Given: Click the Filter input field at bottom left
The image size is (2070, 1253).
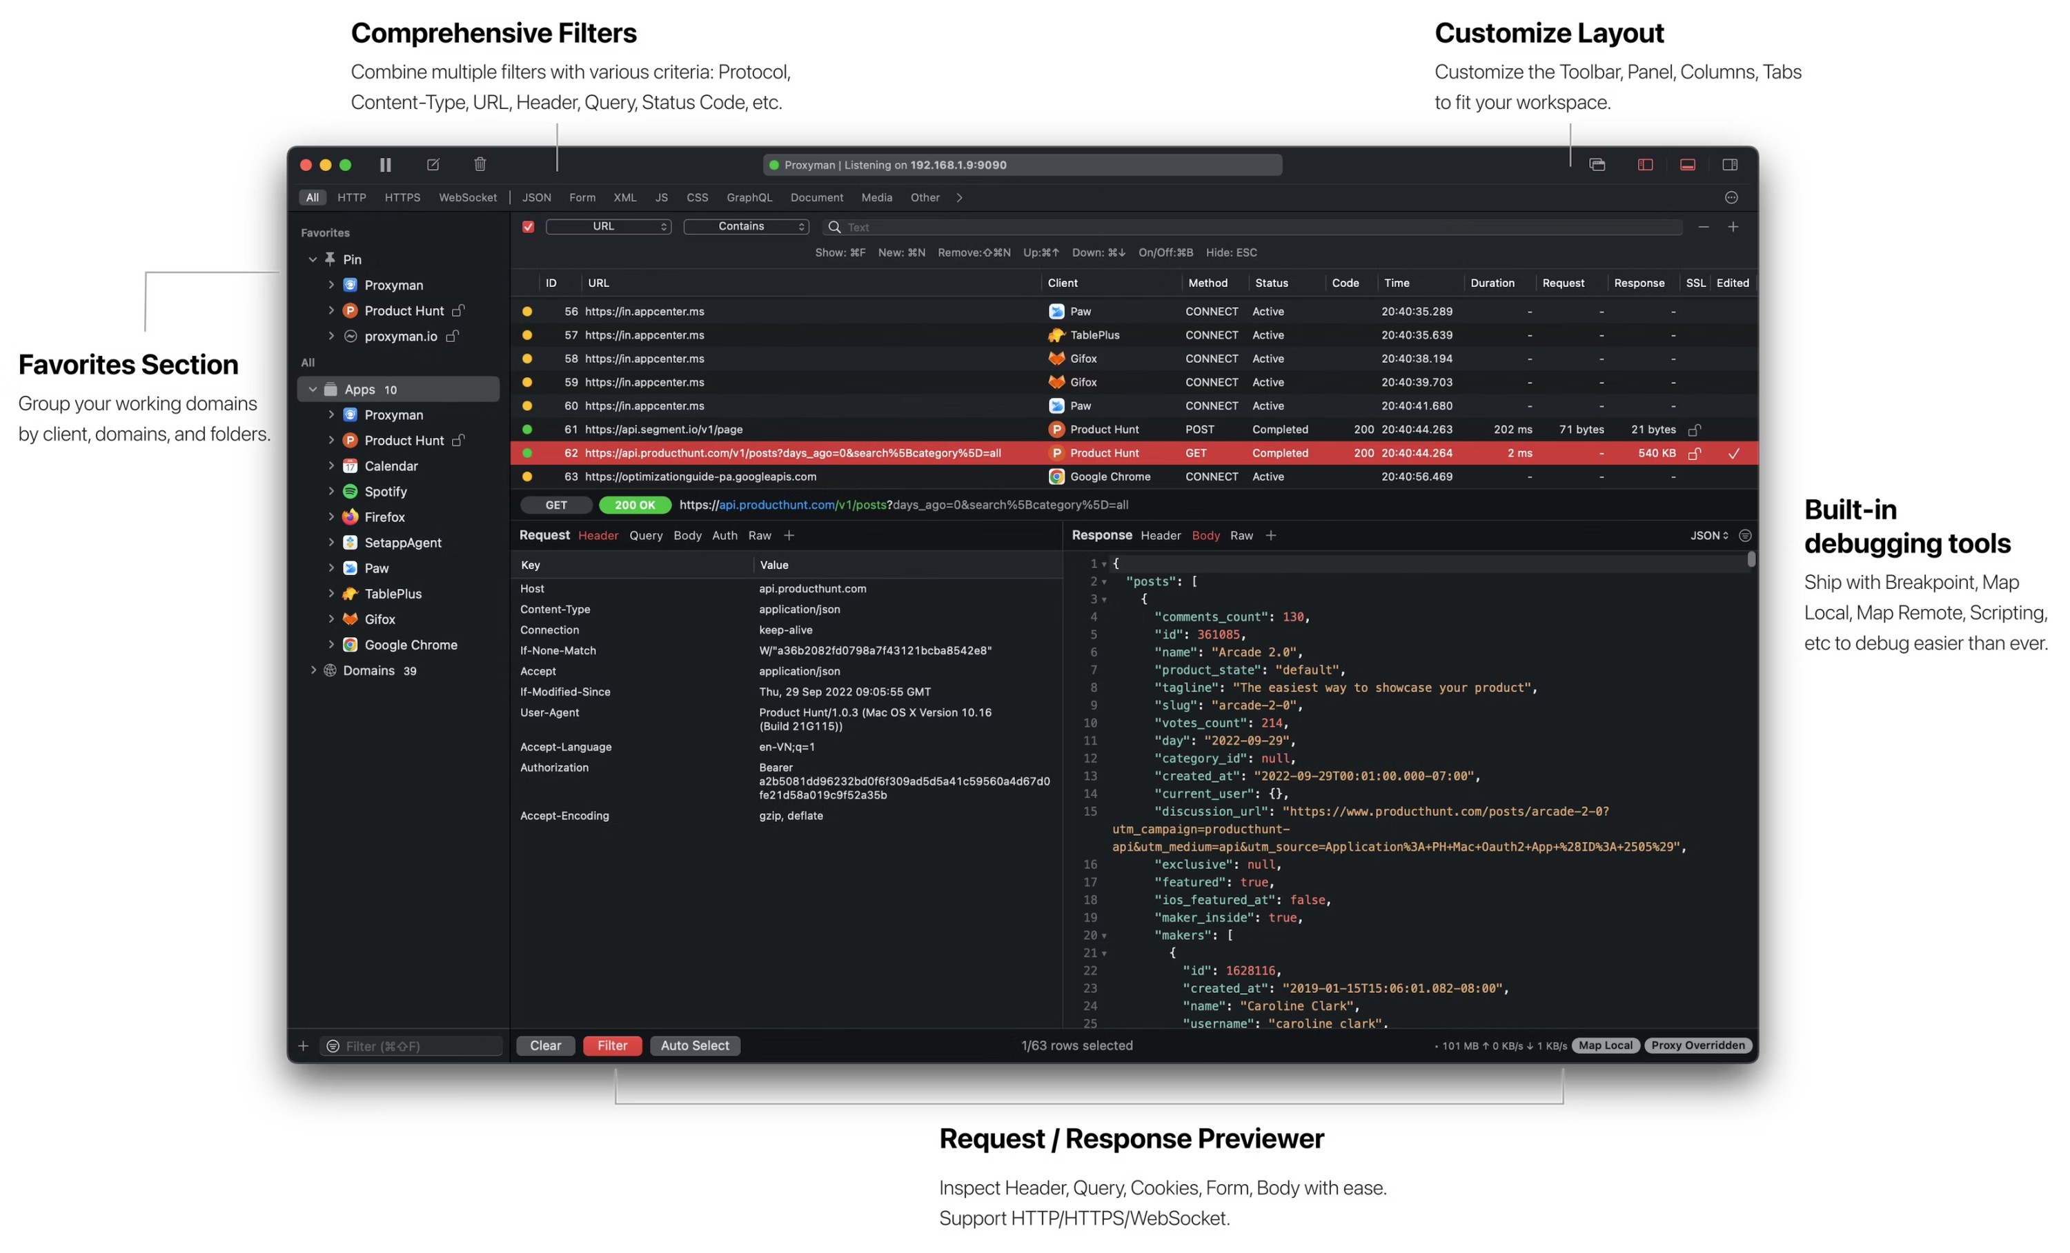Looking at the screenshot, I should (412, 1045).
